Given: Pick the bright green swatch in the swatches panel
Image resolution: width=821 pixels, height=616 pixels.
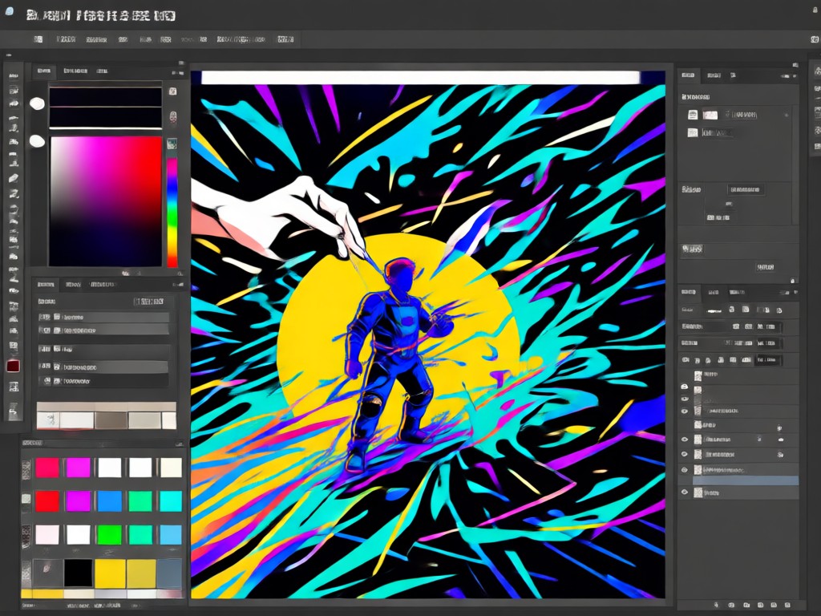Looking at the screenshot, I should pos(109,535).
